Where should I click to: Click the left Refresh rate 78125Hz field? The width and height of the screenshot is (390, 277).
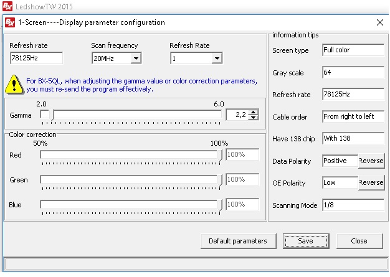click(x=36, y=58)
